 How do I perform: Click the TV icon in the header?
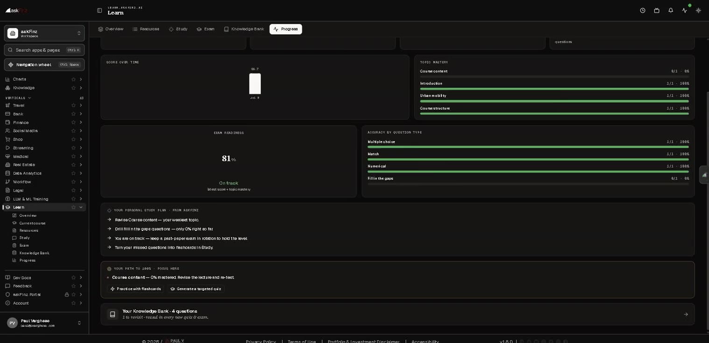tap(657, 10)
